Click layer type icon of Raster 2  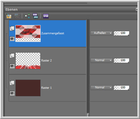coord(12,56)
